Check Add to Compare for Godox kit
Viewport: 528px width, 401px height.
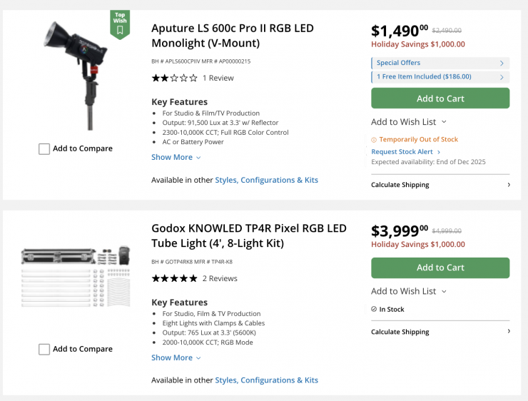(44, 350)
